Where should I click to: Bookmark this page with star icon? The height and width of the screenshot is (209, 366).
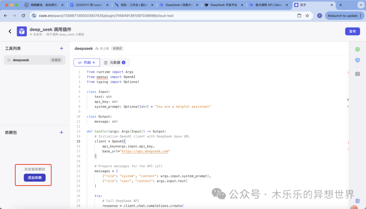coord(307,16)
